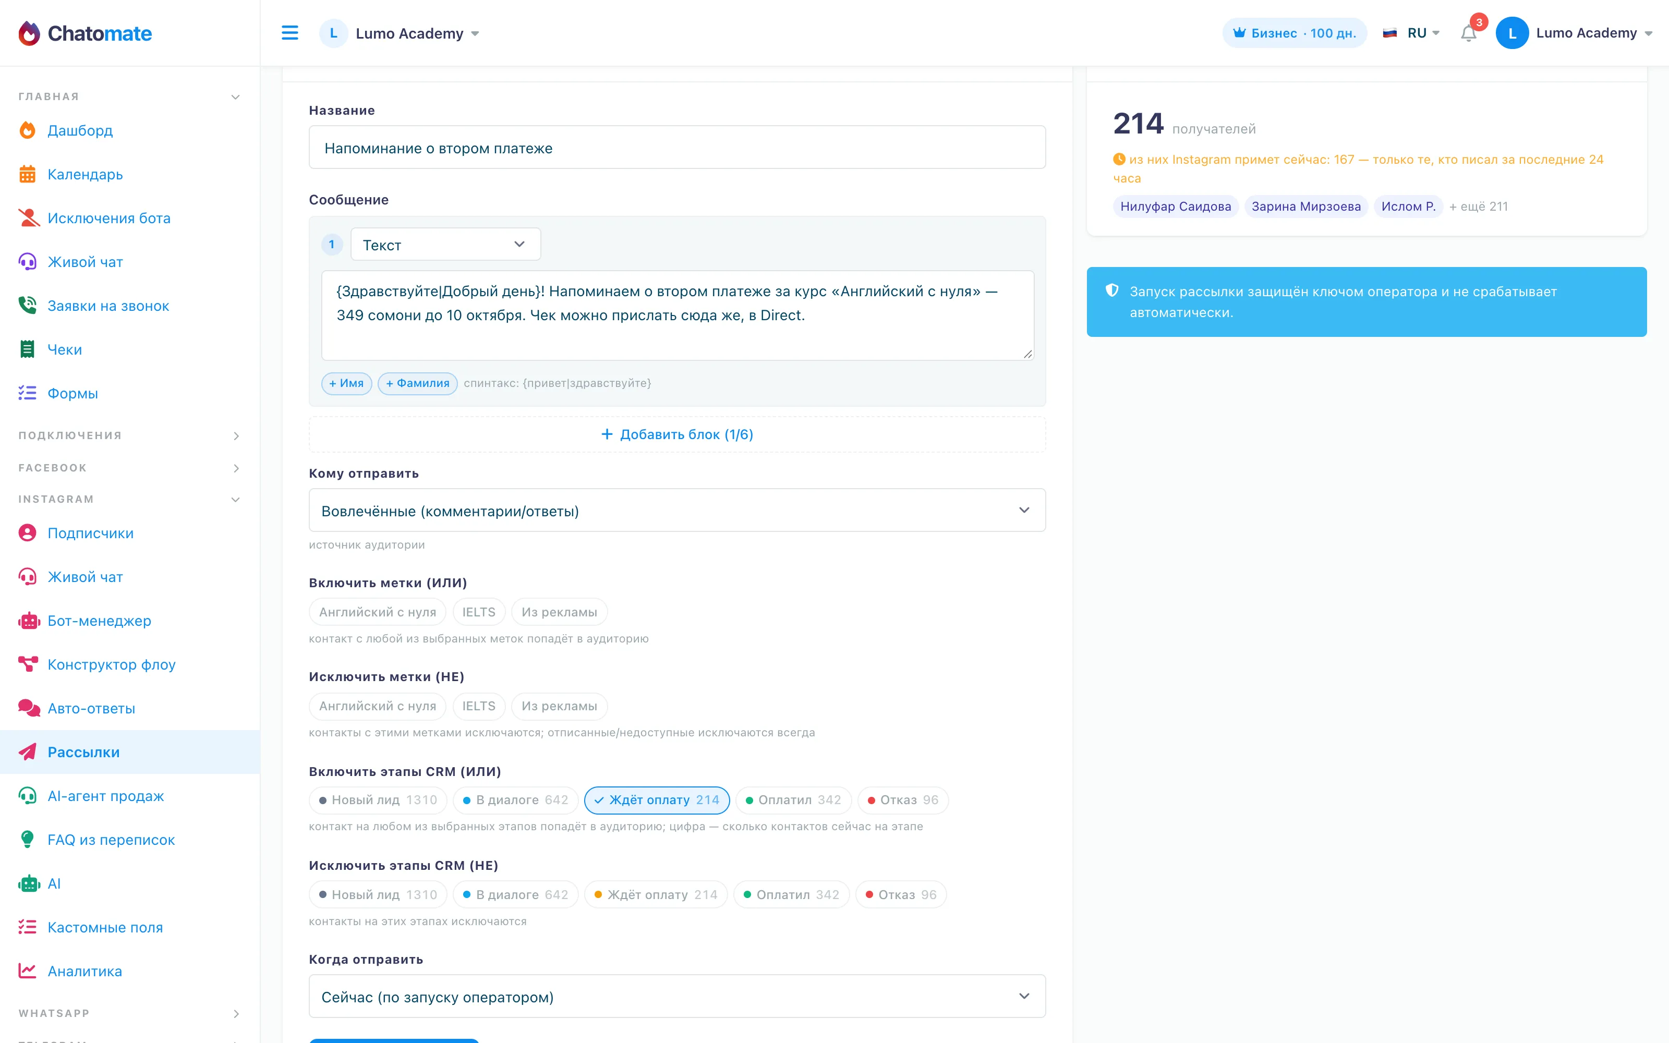Open Рассылки menu item

130,752
